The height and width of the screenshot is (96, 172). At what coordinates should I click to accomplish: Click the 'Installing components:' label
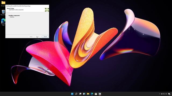coord(14,15)
